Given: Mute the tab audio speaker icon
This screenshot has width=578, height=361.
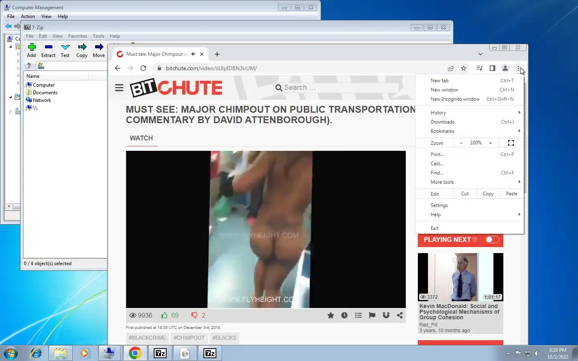Looking at the screenshot, I should tap(193, 54).
